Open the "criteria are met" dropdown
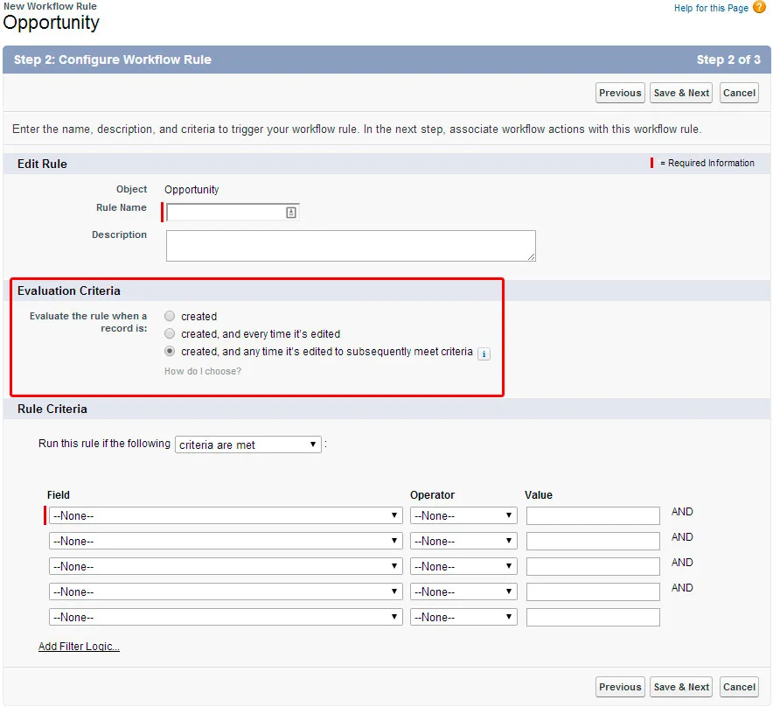The width and height of the screenshot is (773, 707). [x=247, y=444]
